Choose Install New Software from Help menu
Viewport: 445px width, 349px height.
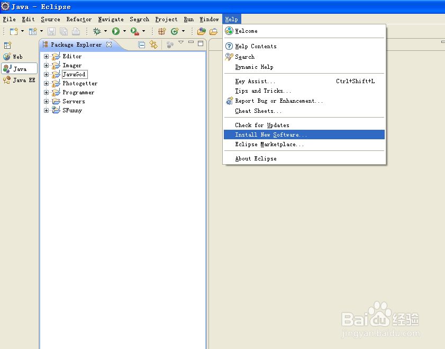(x=304, y=135)
